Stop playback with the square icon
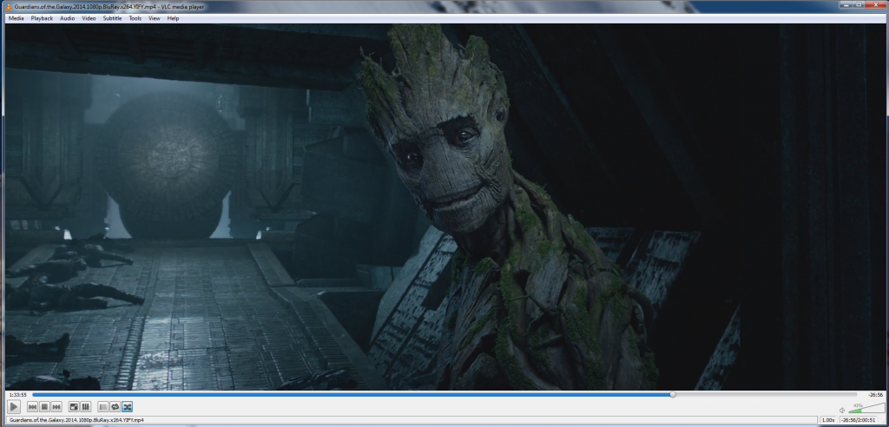The width and height of the screenshot is (889, 427). (x=44, y=406)
